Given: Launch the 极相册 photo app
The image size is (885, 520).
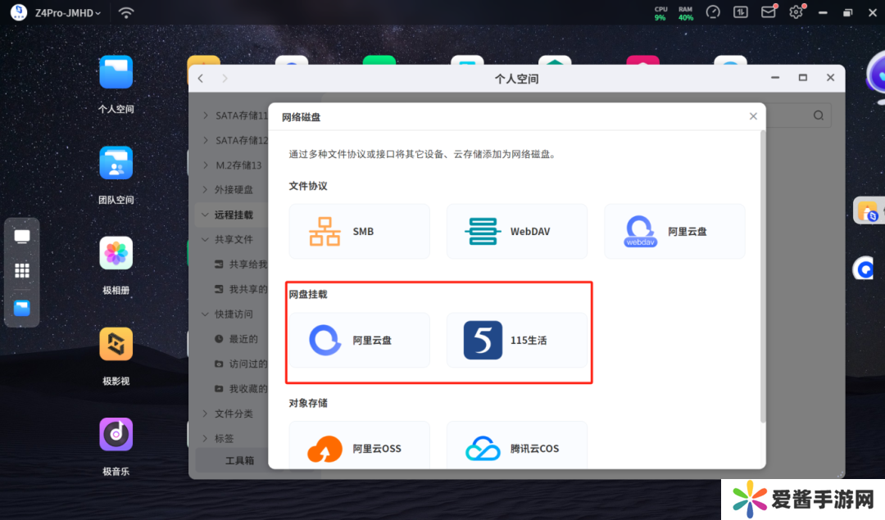Looking at the screenshot, I should (x=116, y=254).
